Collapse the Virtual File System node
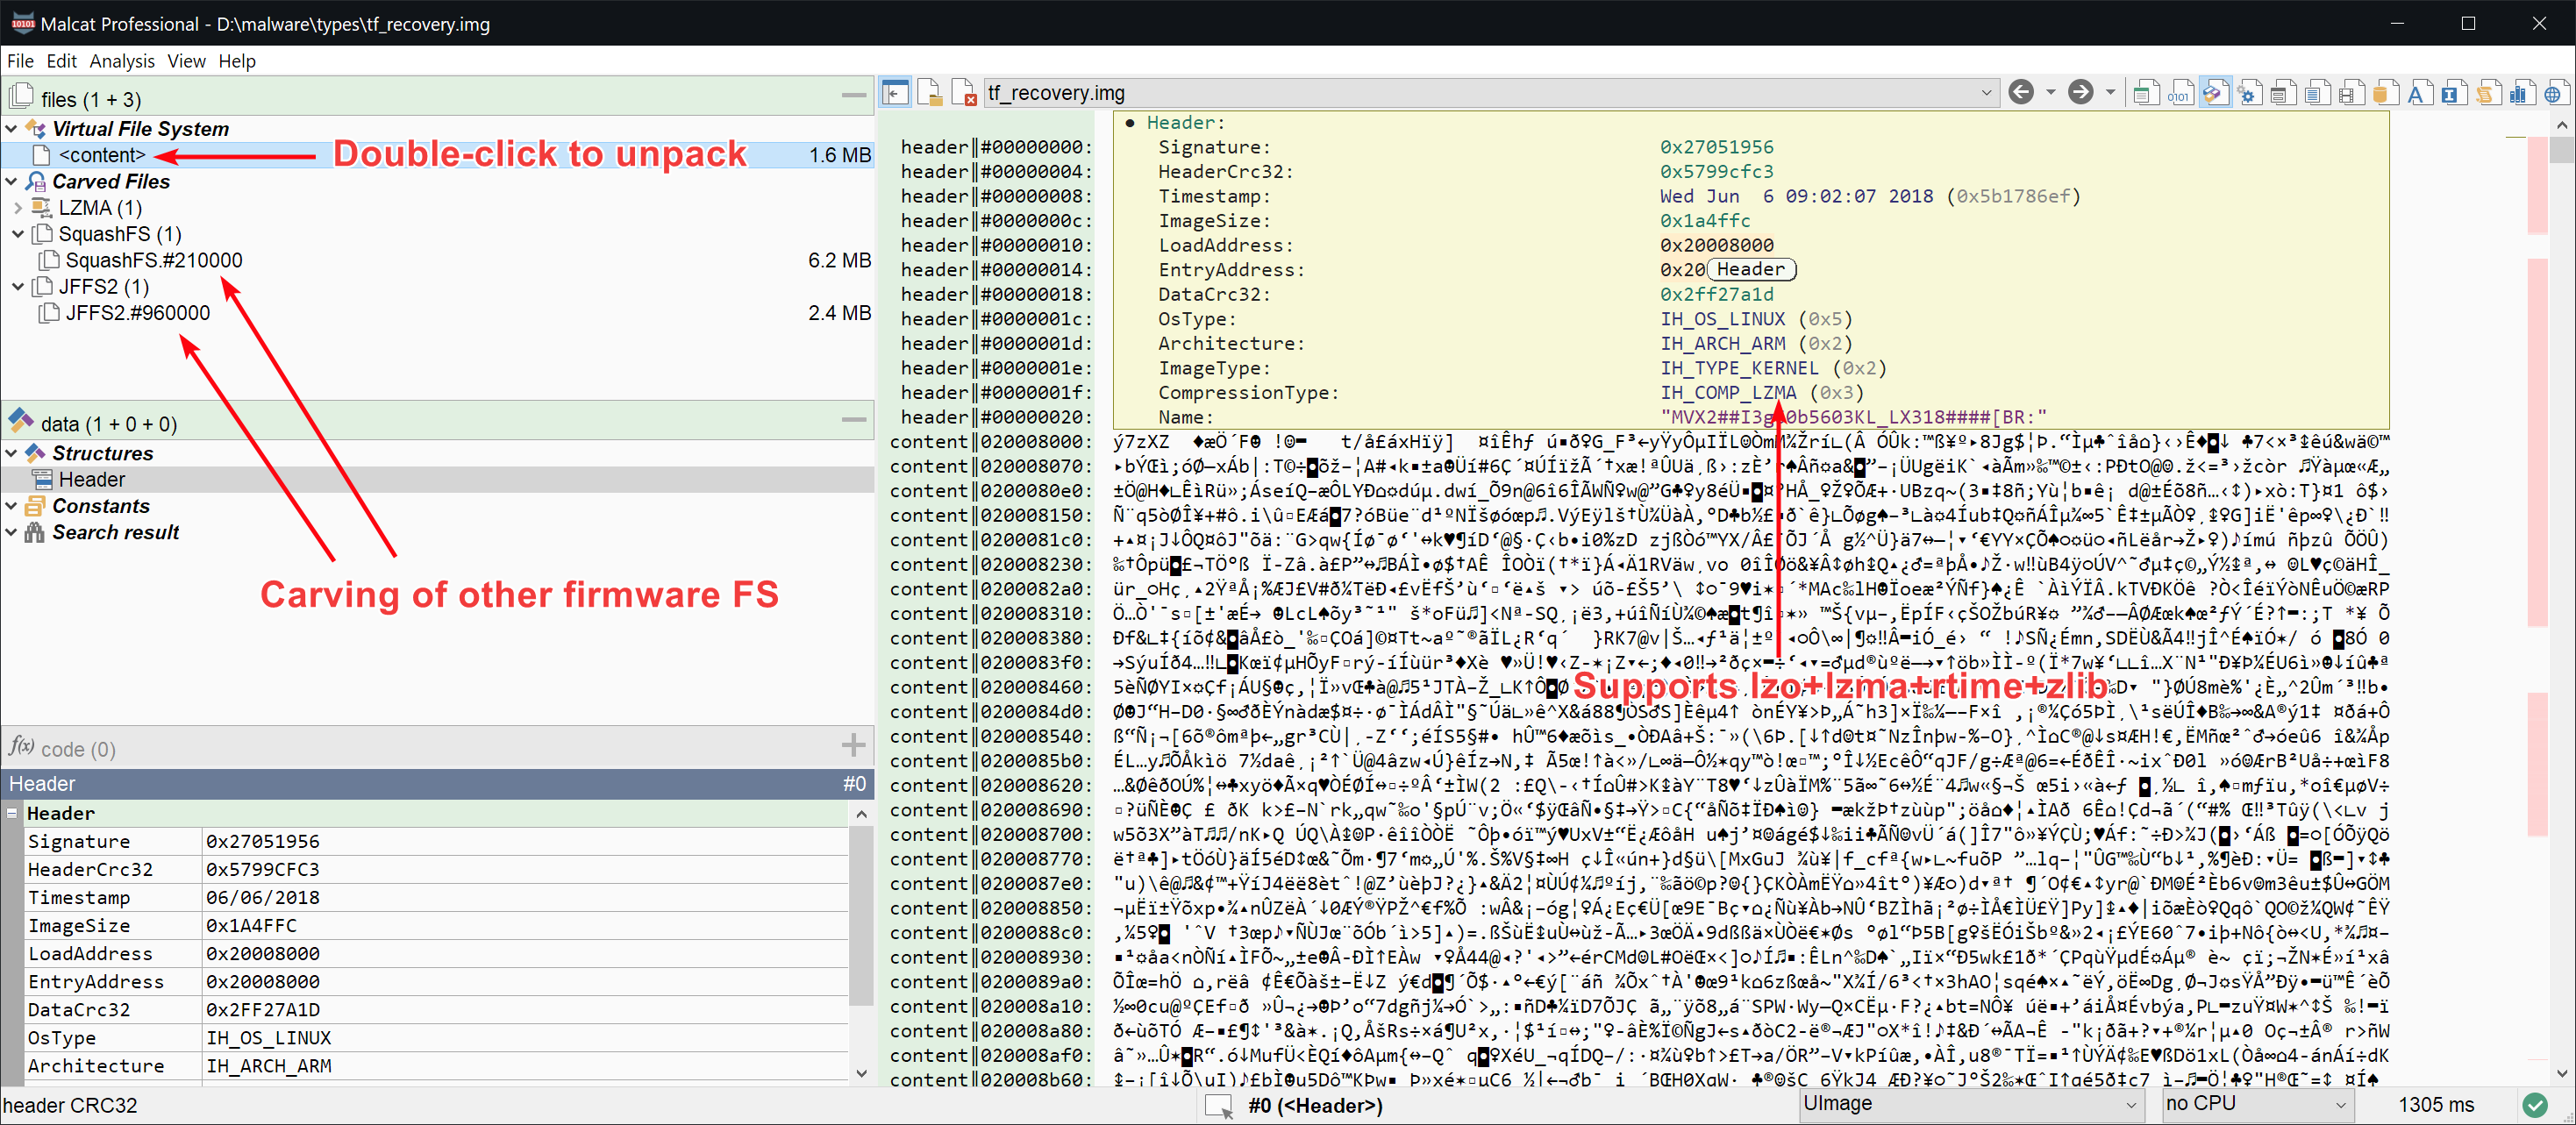 point(11,129)
